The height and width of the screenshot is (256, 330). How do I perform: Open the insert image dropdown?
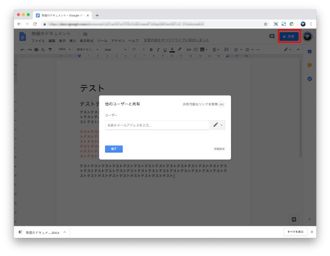tap(204, 50)
